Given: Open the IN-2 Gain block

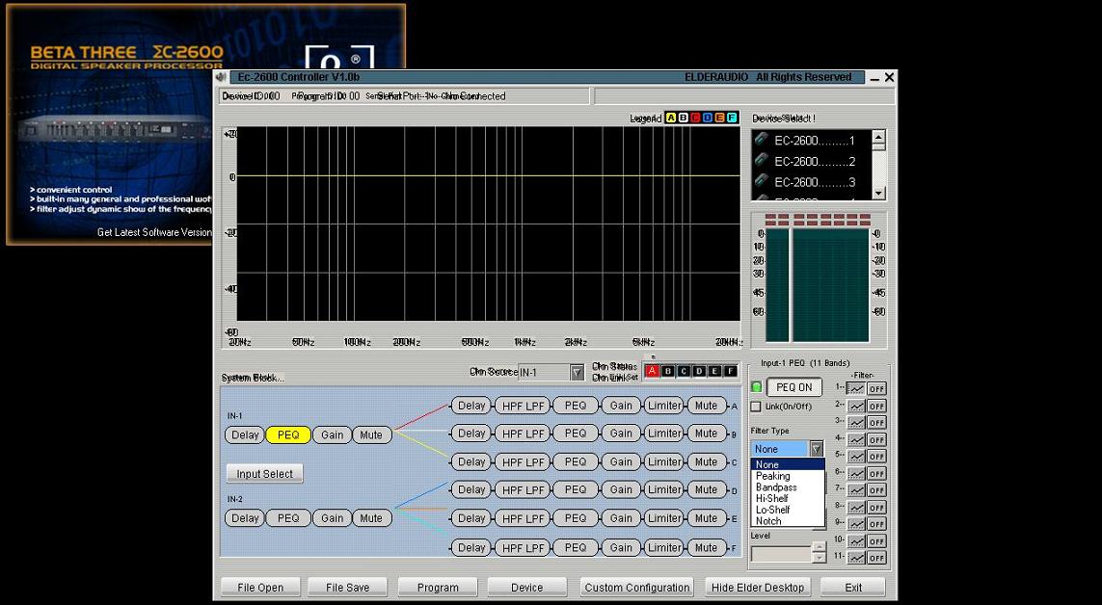Looking at the screenshot, I should coord(332,518).
